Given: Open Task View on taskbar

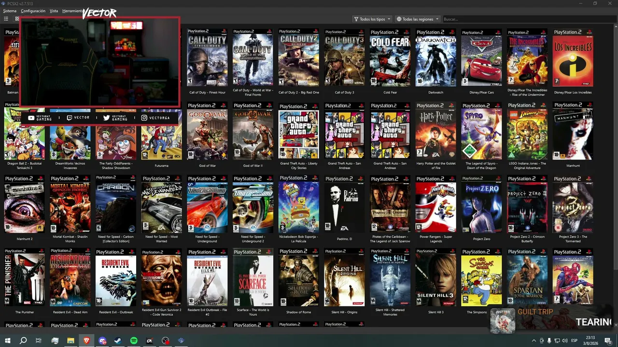Looking at the screenshot, I should (x=39, y=341).
